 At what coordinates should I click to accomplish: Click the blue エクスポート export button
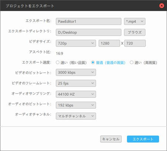click(x=143, y=139)
